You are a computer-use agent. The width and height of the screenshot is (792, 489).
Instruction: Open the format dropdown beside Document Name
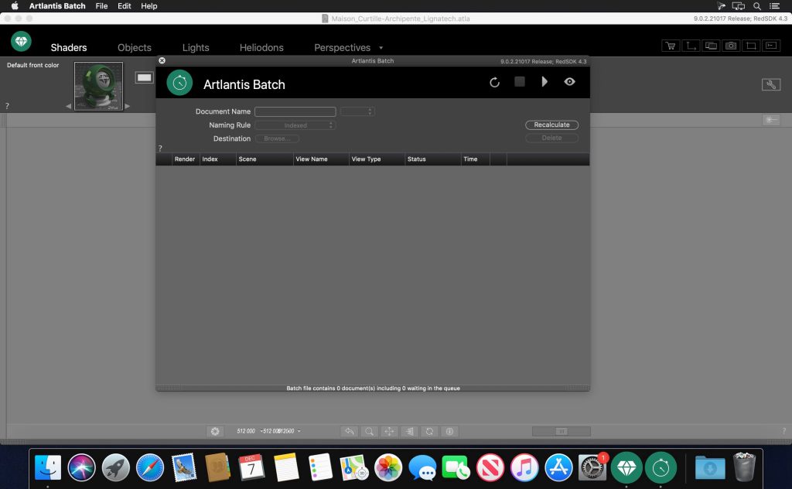pos(357,111)
